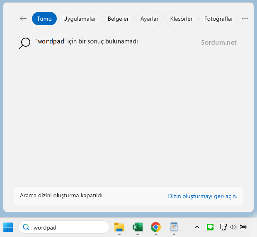Open the volume speaker tray icon
Viewport: 257px width, 237px height.
click(233, 227)
